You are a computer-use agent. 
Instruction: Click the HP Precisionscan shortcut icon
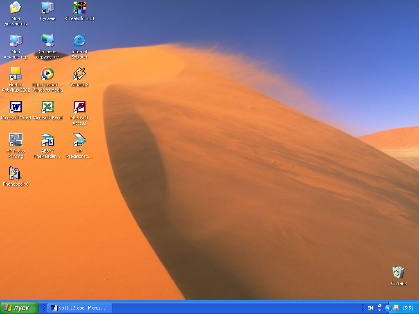(79, 146)
